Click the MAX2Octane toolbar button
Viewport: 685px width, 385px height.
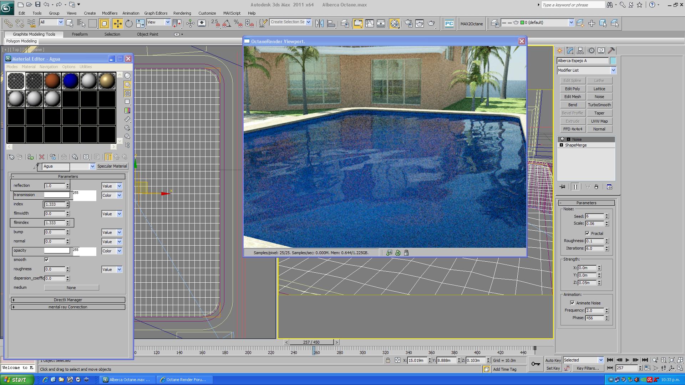click(x=471, y=24)
